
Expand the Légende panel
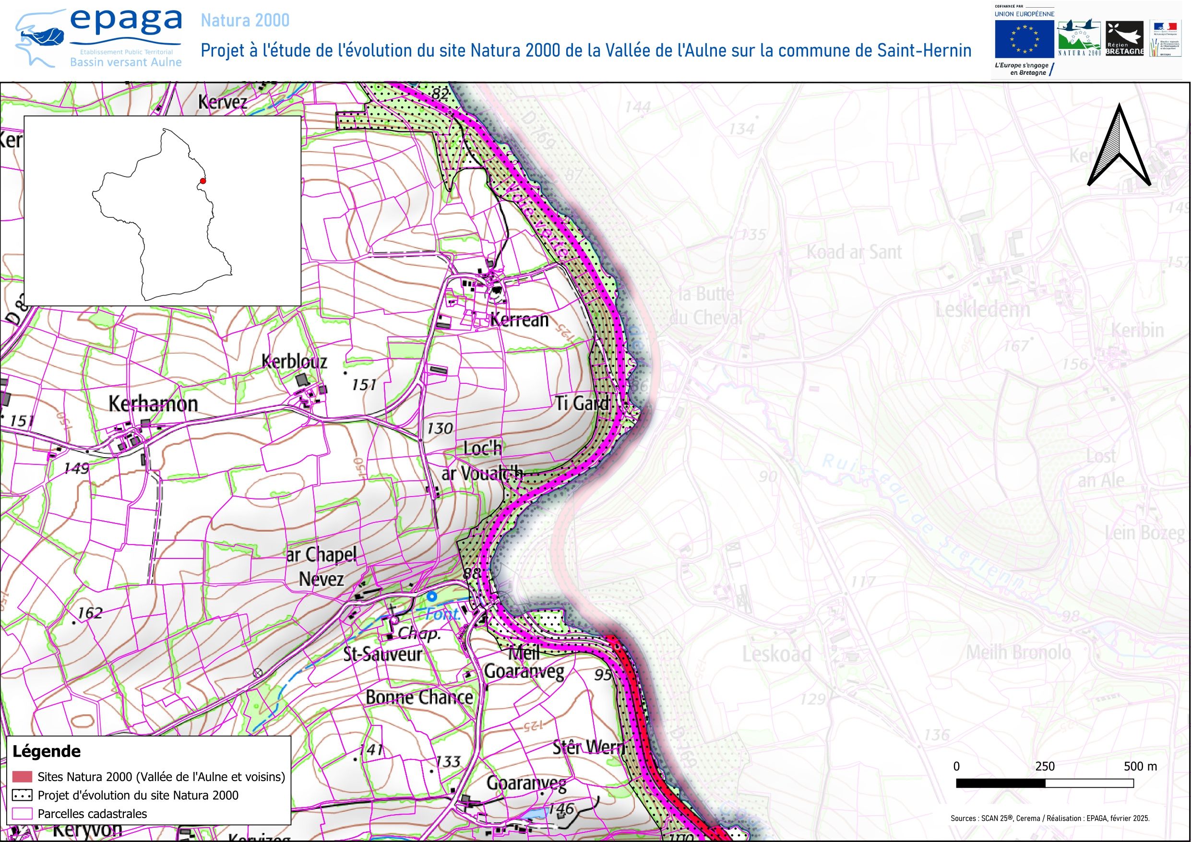point(46,750)
